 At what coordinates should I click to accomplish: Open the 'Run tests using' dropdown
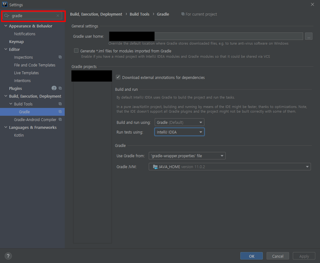pyautogui.click(x=179, y=132)
